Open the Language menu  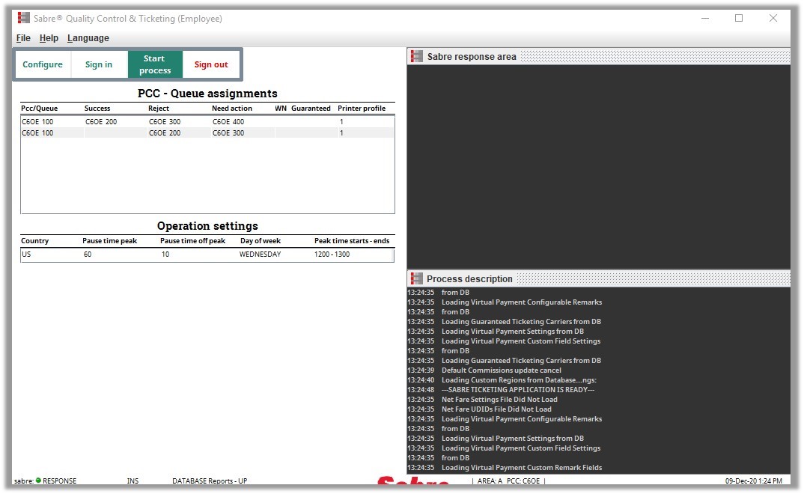(x=88, y=38)
